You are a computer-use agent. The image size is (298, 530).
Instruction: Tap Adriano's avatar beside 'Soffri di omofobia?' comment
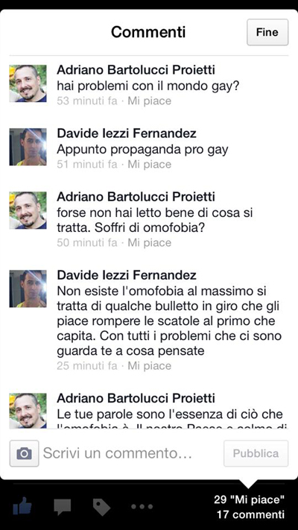tap(28, 210)
